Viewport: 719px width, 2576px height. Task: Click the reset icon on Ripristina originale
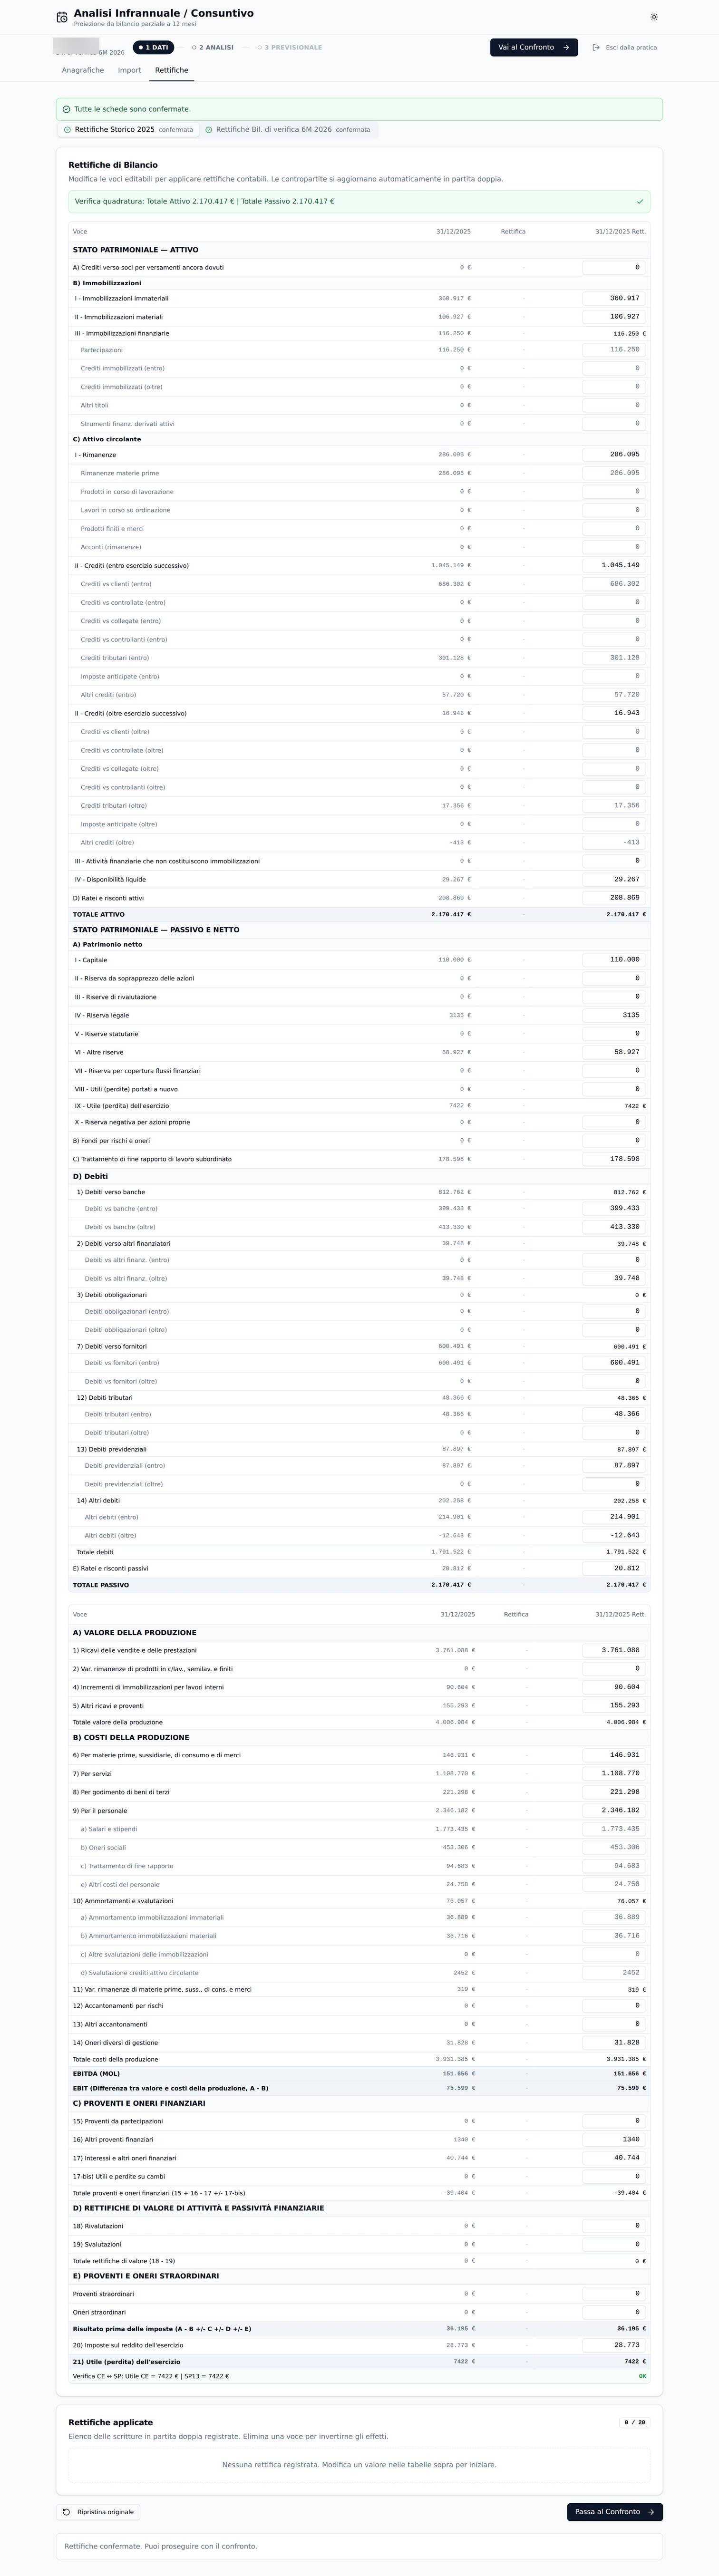click(67, 2511)
